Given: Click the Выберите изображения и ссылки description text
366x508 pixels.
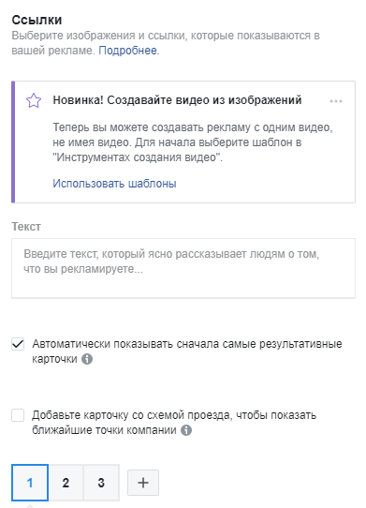Looking at the screenshot, I should (166, 43).
